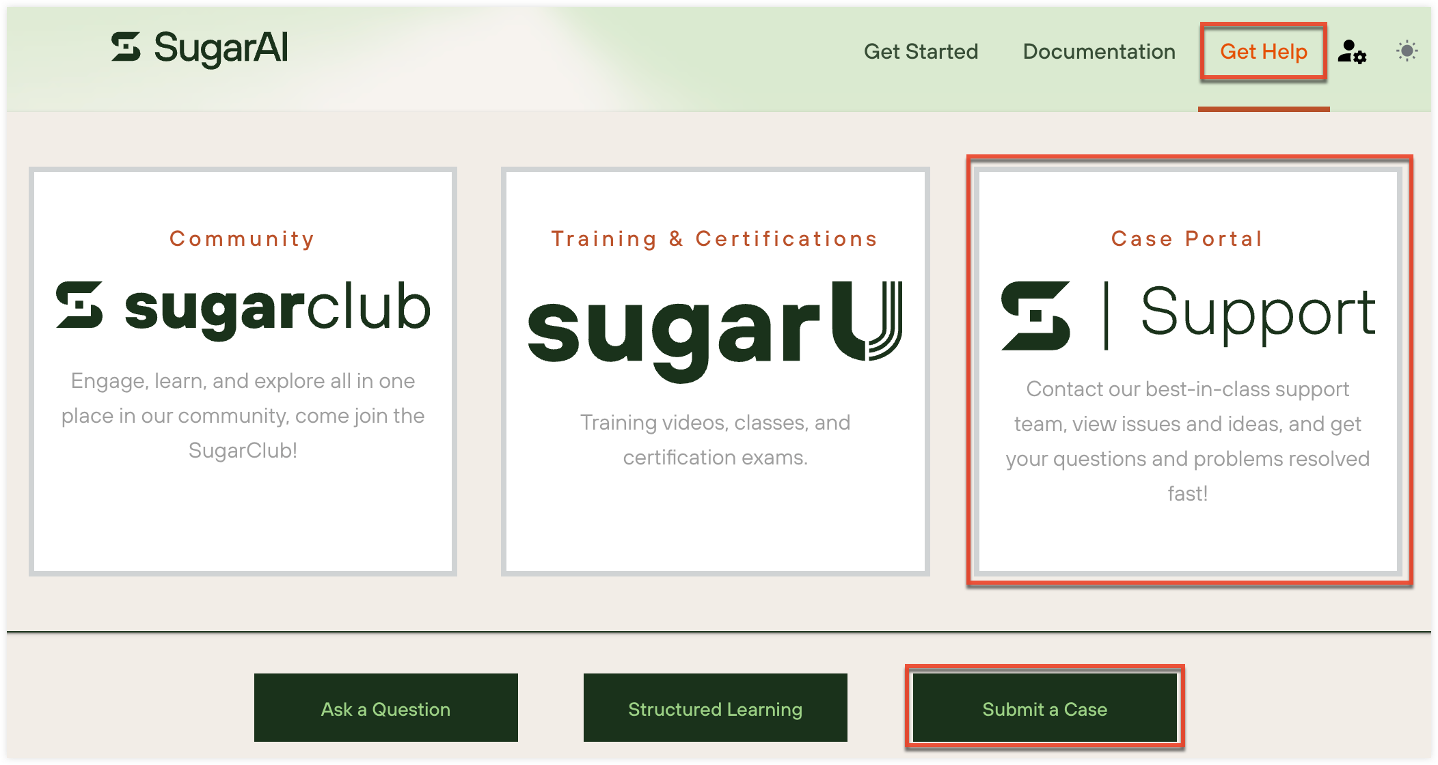Click the sugarU logo image
The image size is (1438, 765).
(715, 332)
